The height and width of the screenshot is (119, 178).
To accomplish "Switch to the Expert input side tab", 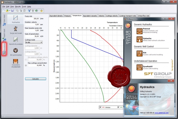I will coord(4,35).
